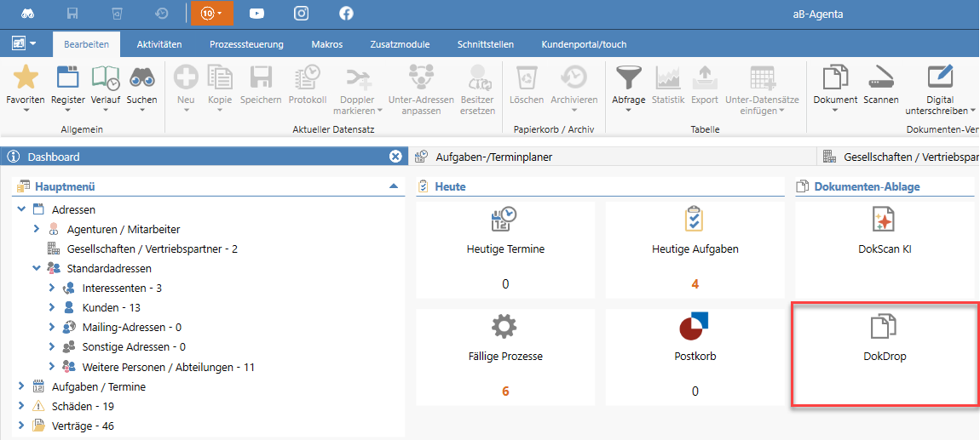The width and height of the screenshot is (980, 440).
Task: Click the Scannen scanner icon
Action: (880, 78)
